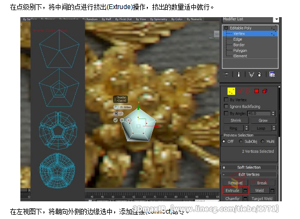
Task: Select Preview Selection SubObj radio button
Action: pyautogui.click(x=241, y=141)
